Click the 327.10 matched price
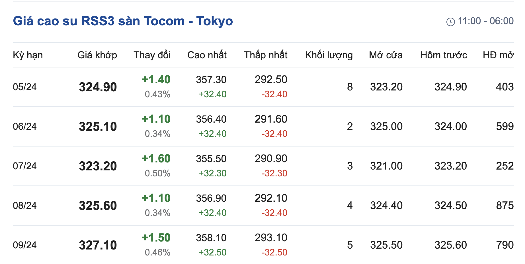 click(x=98, y=245)
